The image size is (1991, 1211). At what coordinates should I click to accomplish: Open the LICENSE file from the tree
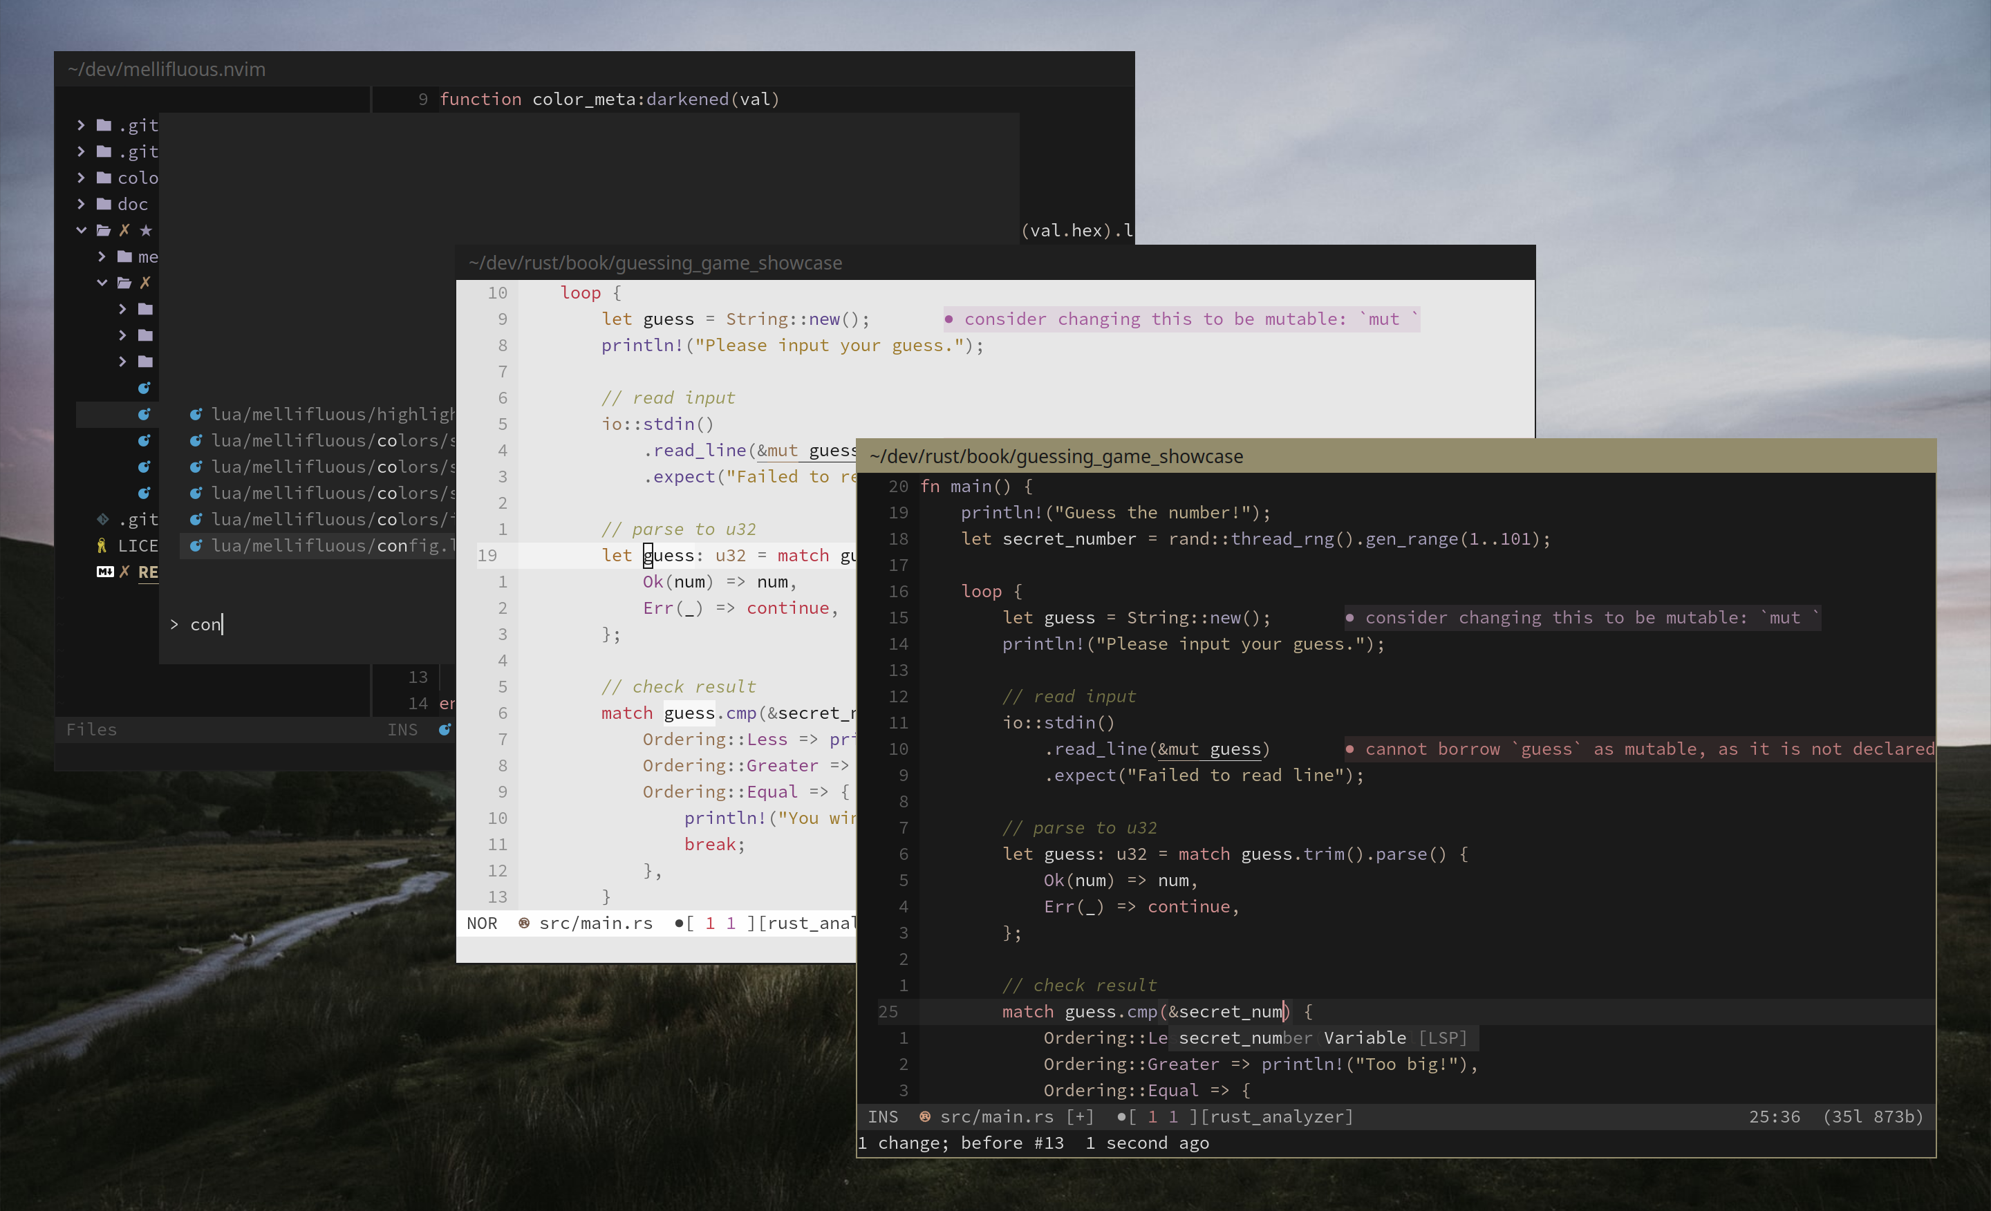coord(139,545)
